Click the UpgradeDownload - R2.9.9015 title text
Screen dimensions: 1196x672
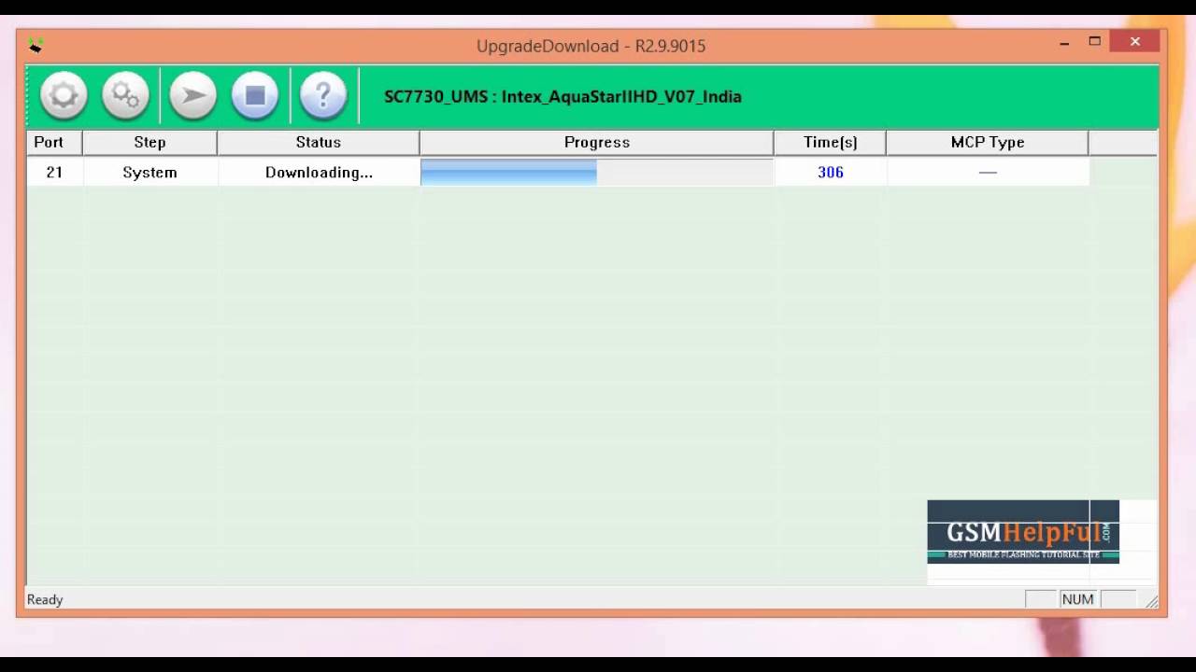[x=591, y=46]
